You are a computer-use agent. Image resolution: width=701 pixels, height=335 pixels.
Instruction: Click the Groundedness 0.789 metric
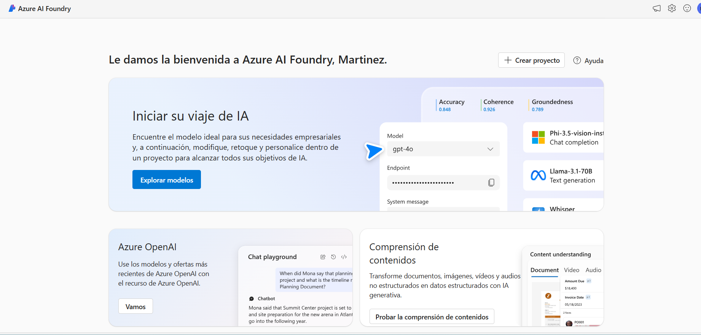pyautogui.click(x=551, y=105)
